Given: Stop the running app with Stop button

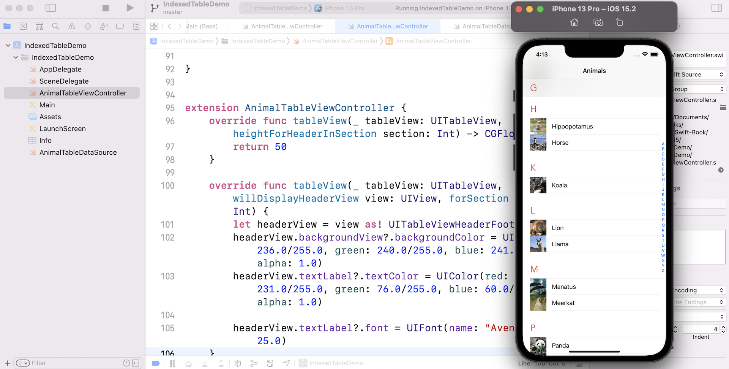Looking at the screenshot, I should click(106, 8).
